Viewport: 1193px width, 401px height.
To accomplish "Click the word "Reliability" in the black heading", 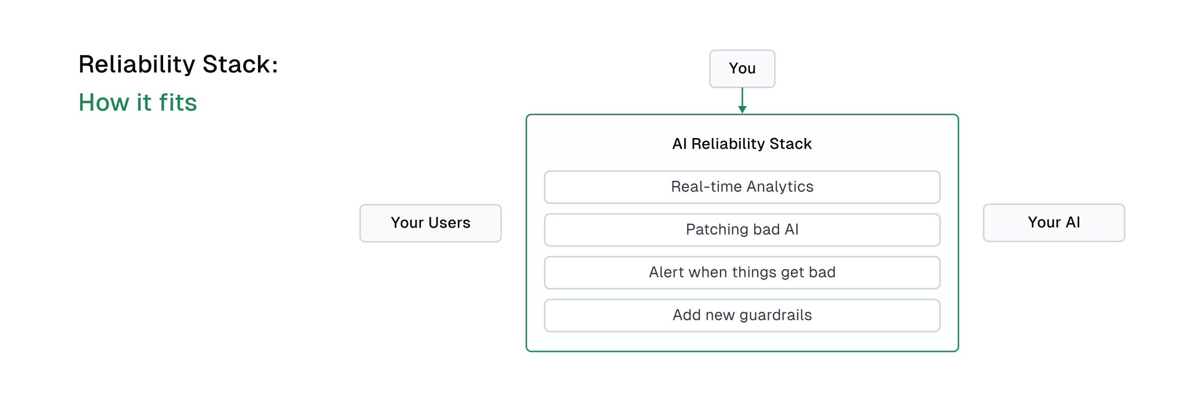I will [137, 65].
